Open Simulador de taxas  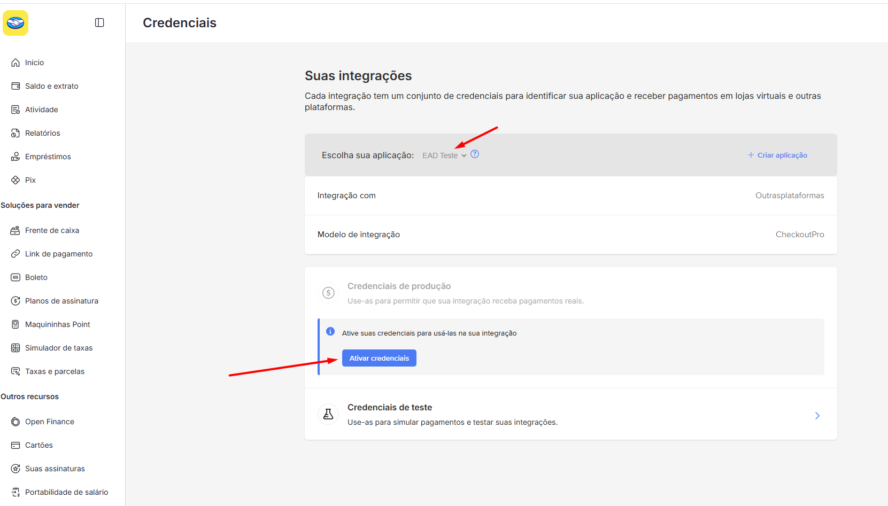(x=59, y=348)
